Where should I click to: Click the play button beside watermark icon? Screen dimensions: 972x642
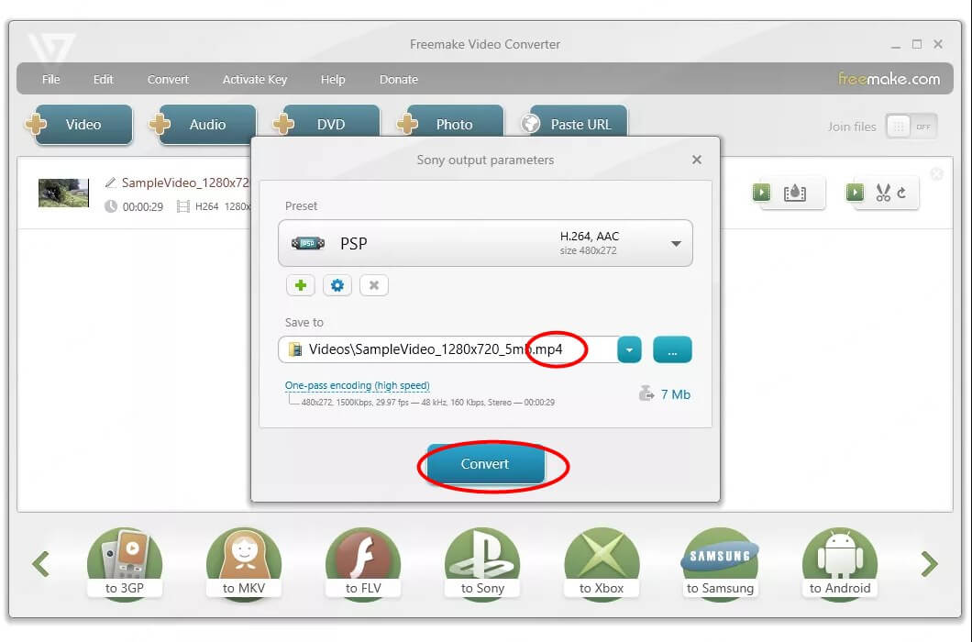point(761,193)
